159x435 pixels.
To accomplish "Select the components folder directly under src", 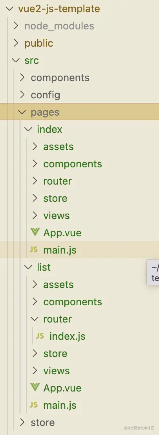I will (x=60, y=78).
